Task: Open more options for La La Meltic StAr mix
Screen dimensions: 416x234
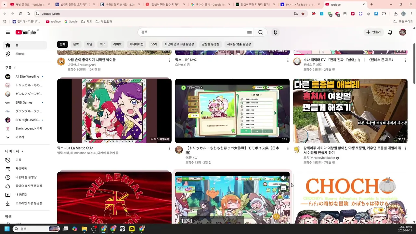Action: click(x=170, y=149)
